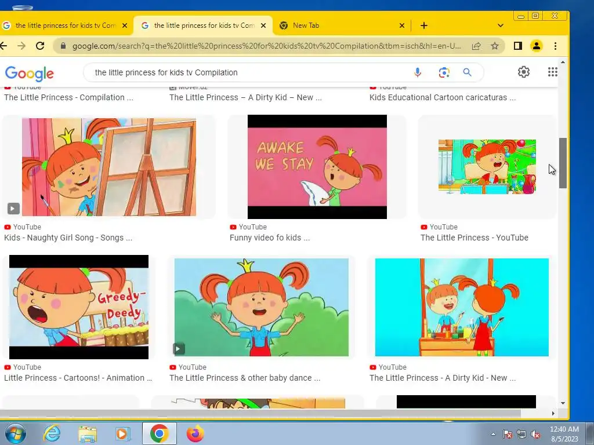Close the New Tab tab

pyautogui.click(x=402, y=25)
